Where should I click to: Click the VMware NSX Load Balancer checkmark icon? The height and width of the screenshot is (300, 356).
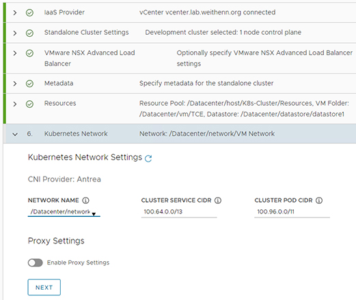(x=29, y=53)
